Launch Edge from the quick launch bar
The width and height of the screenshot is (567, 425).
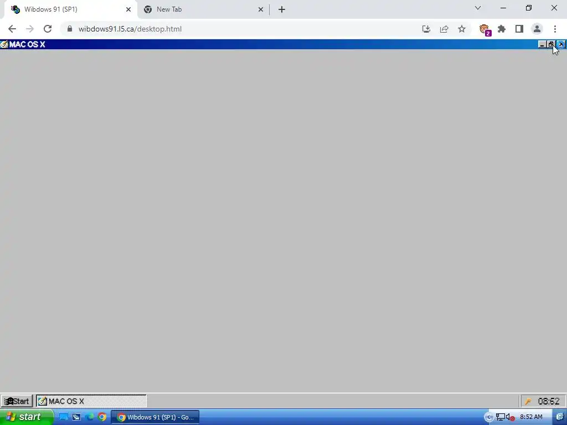(x=89, y=417)
